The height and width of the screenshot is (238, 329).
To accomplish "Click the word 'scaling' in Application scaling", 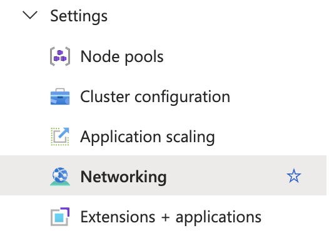I will pyautogui.click(x=191, y=137).
